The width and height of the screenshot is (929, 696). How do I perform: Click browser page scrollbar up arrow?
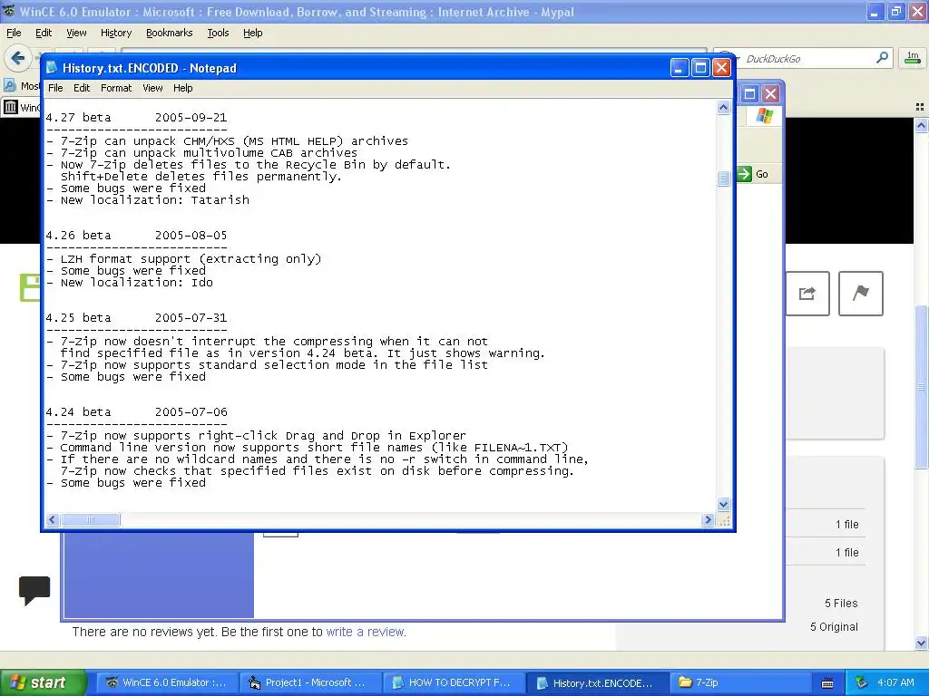pyautogui.click(x=921, y=125)
